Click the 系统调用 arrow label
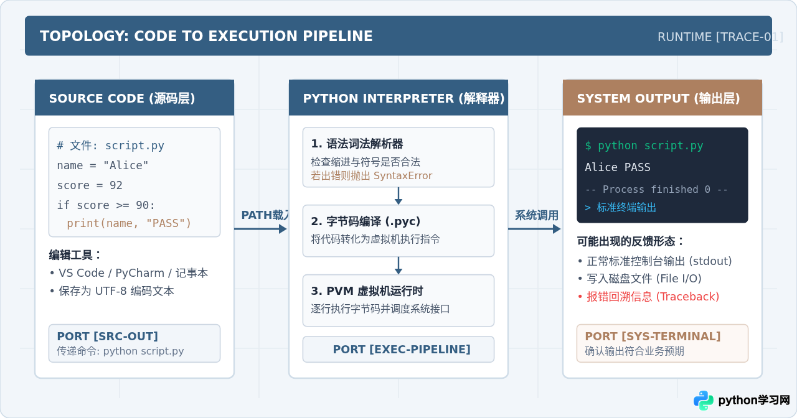 tap(536, 215)
